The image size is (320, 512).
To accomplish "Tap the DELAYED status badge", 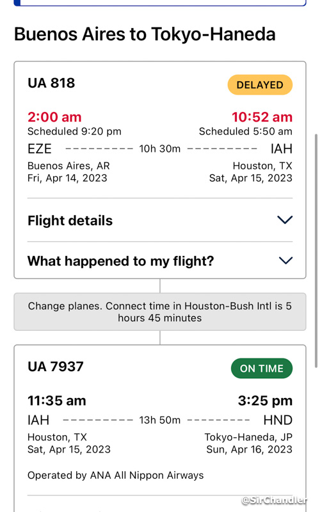I will click(x=260, y=85).
